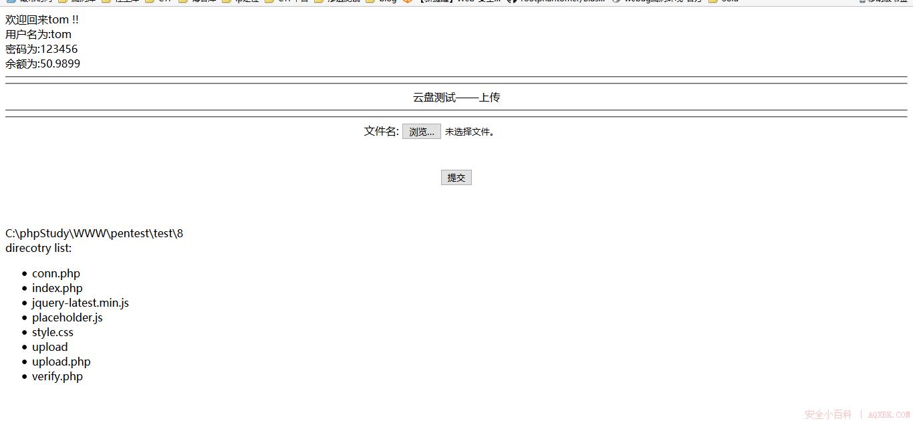
Task: Select conn.php in the directory list
Action: [56, 274]
